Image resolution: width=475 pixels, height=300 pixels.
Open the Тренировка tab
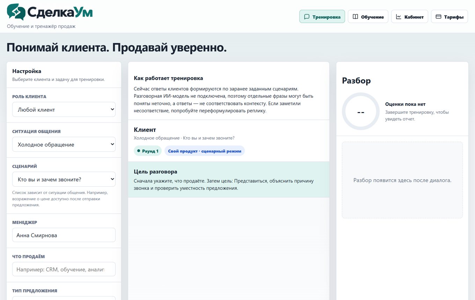(x=322, y=17)
